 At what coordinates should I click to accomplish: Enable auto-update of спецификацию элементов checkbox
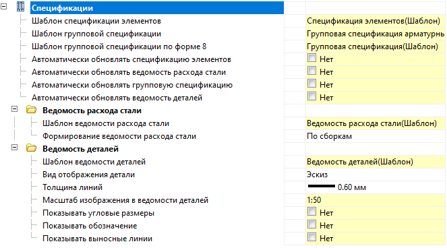point(312,58)
